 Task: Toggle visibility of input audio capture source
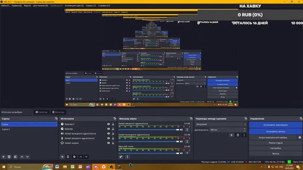point(108,138)
